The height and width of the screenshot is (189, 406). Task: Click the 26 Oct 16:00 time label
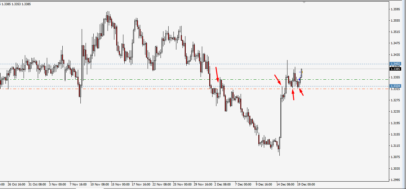click(16, 184)
